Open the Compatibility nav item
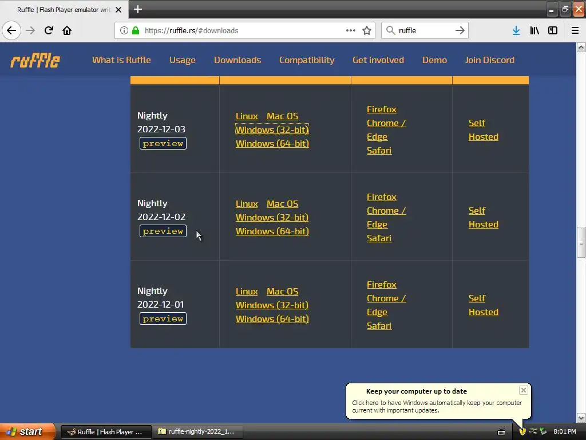This screenshot has width=586, height=440. tap(307, 60)
